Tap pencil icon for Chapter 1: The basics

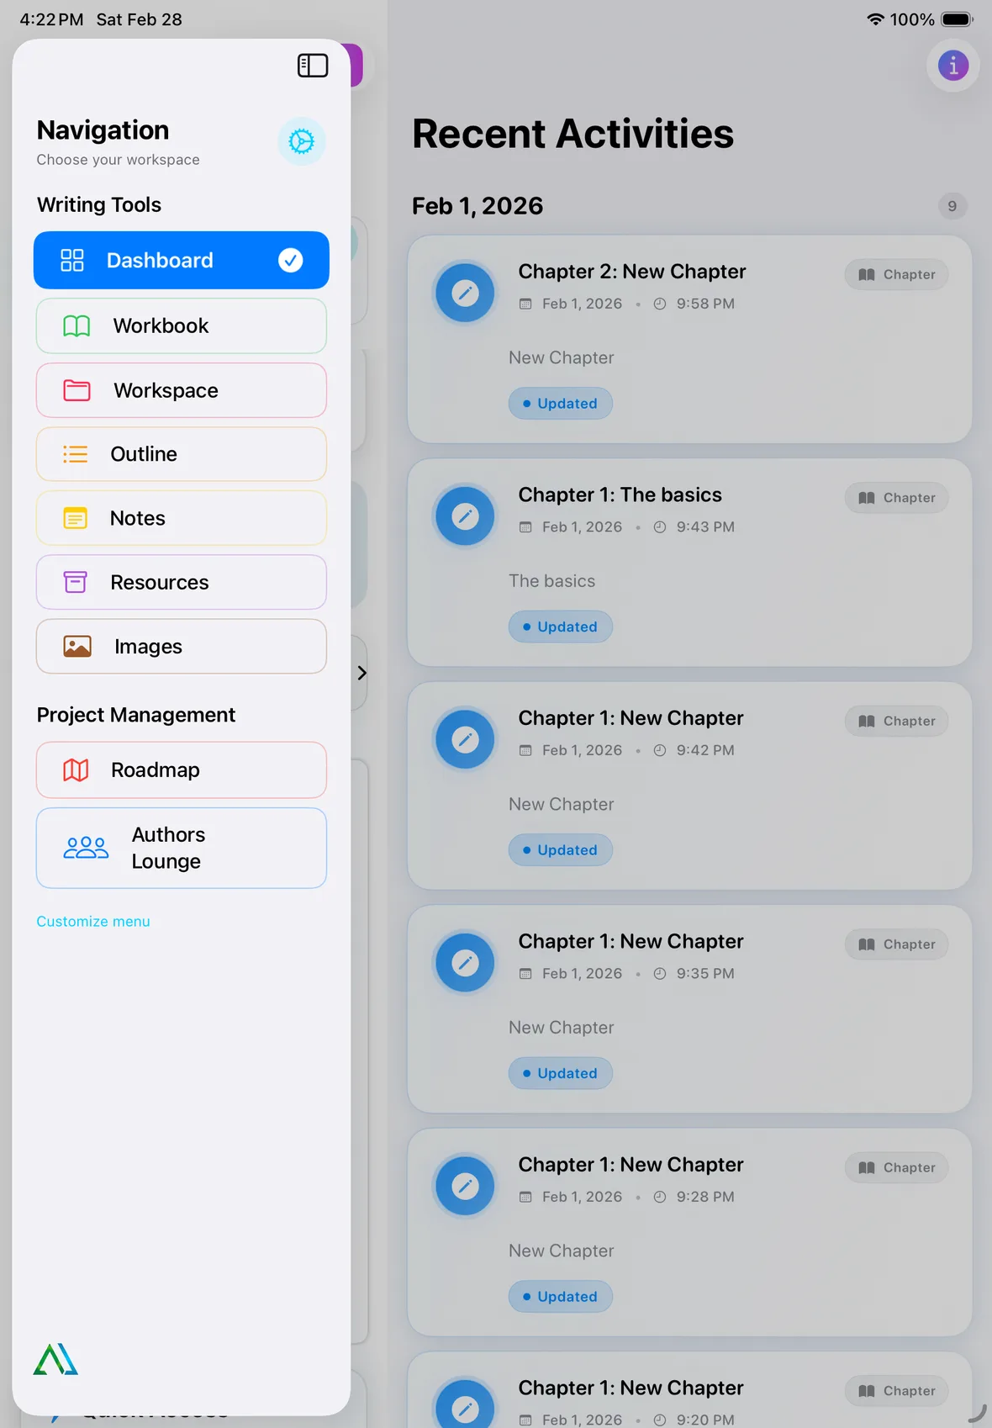click(x=465, y=516)
